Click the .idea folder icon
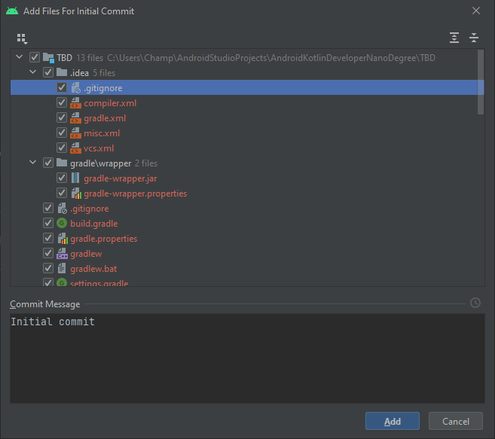Image resolution: width=495 pixels, height=439 pixels. tap(62, 72)
